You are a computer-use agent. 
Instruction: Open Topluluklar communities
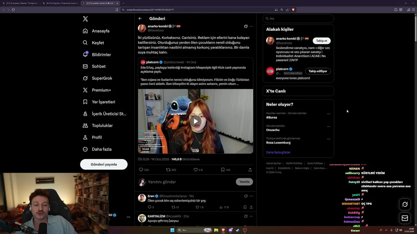(98, 125)
